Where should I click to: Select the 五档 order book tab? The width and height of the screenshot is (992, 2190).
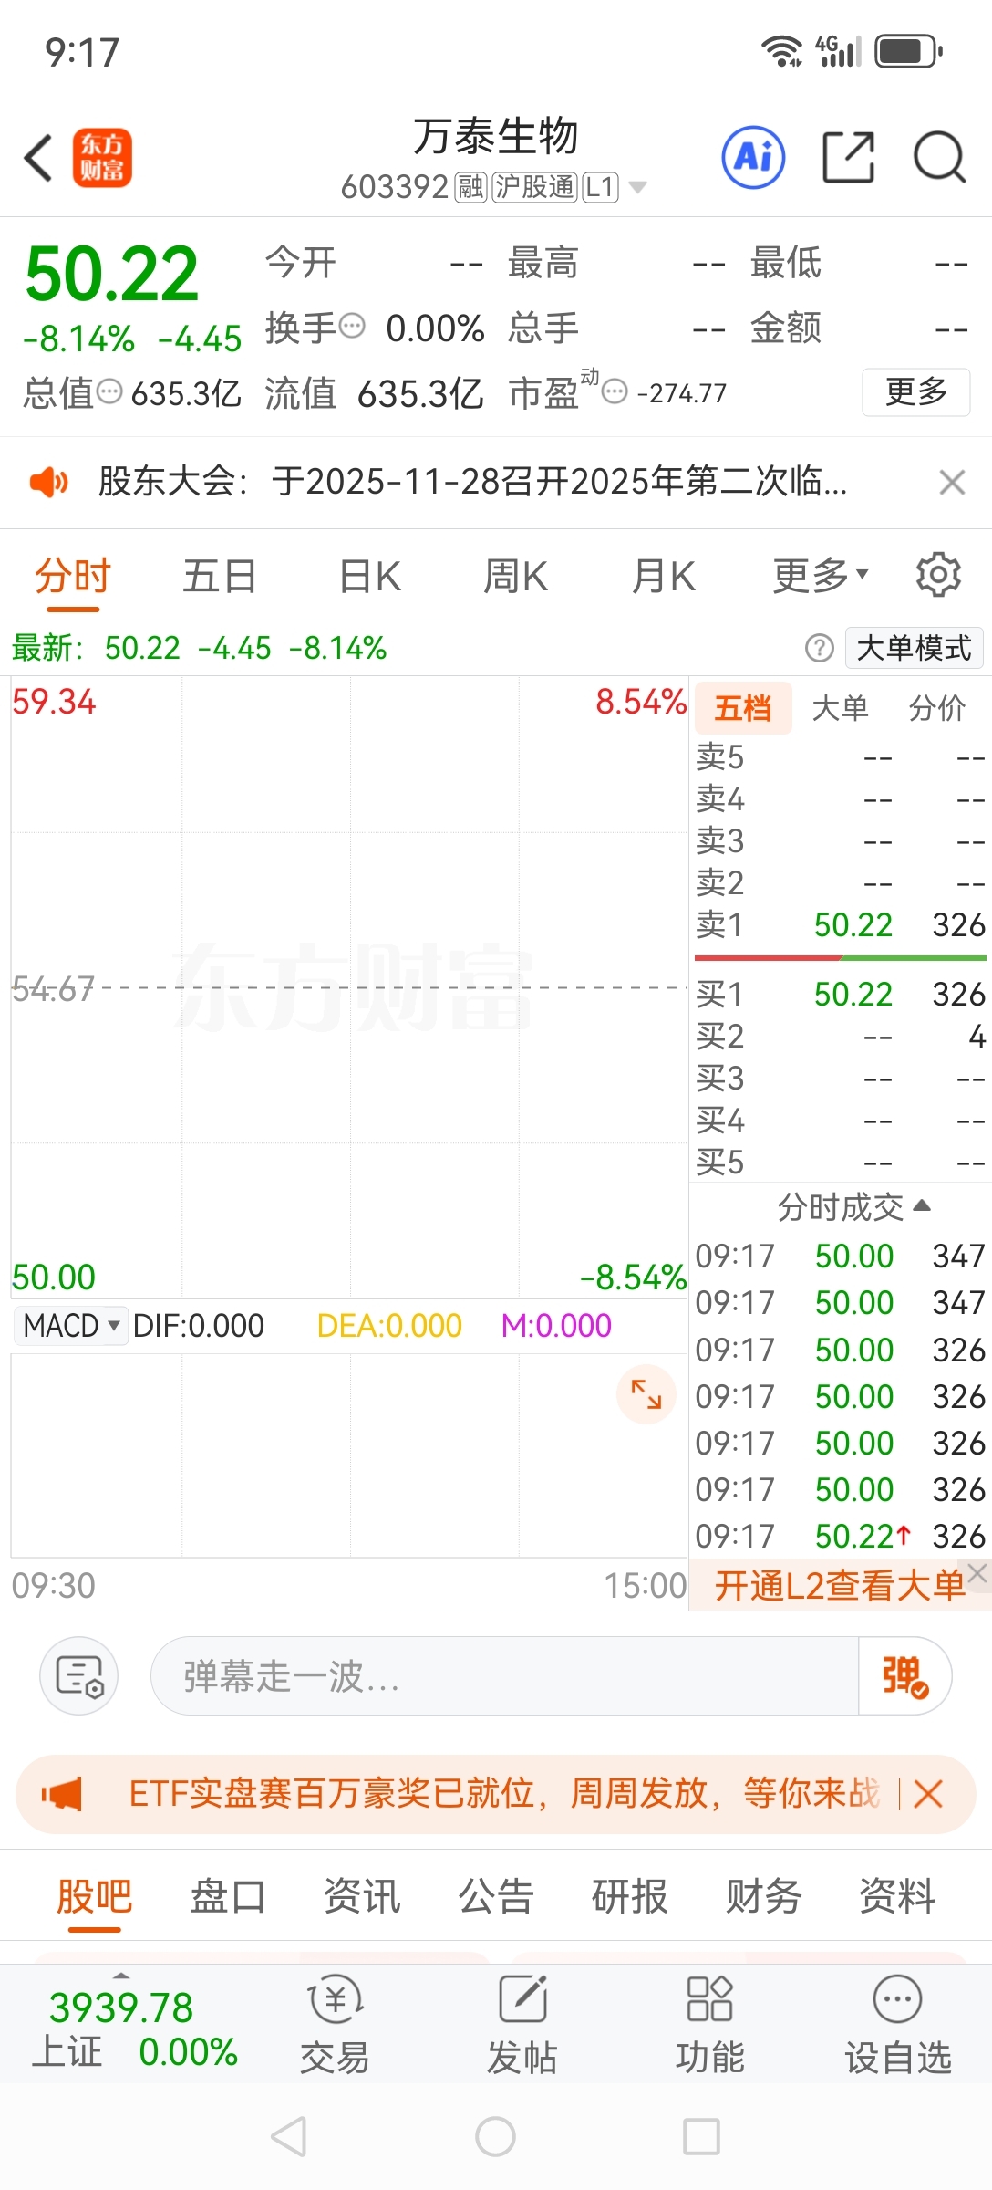point(743,708)
